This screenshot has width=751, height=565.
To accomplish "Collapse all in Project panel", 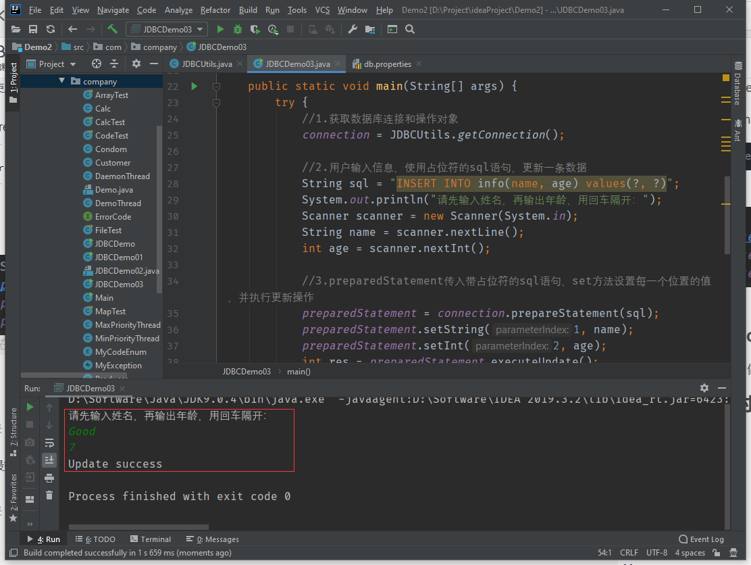I will point(114,64).
